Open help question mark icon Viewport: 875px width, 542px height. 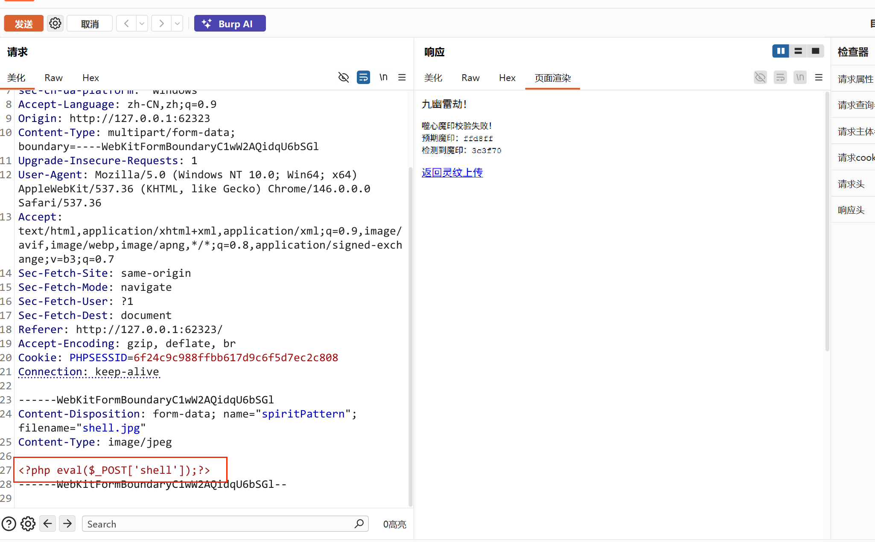9,524
